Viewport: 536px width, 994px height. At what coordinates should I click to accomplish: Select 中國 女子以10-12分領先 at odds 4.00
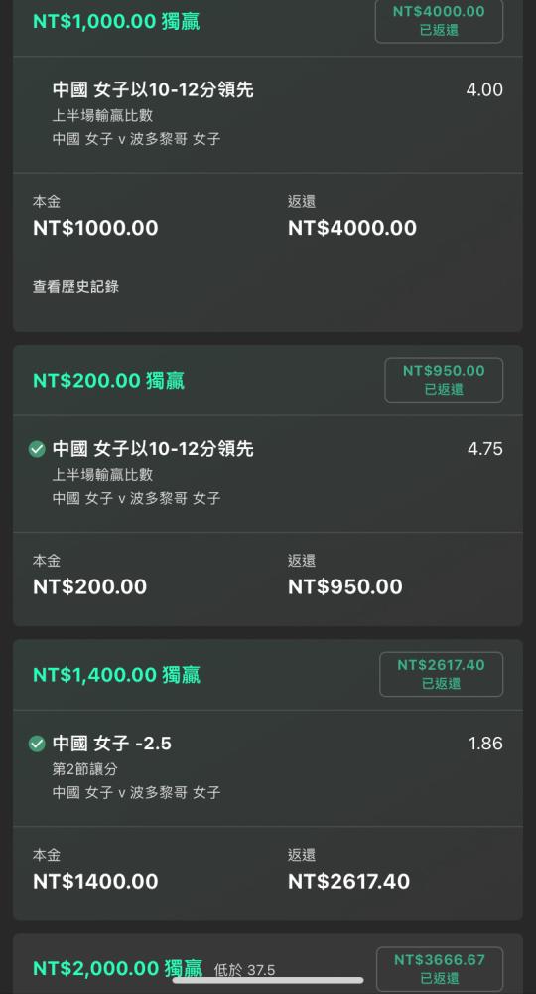[x=153, y=90]
